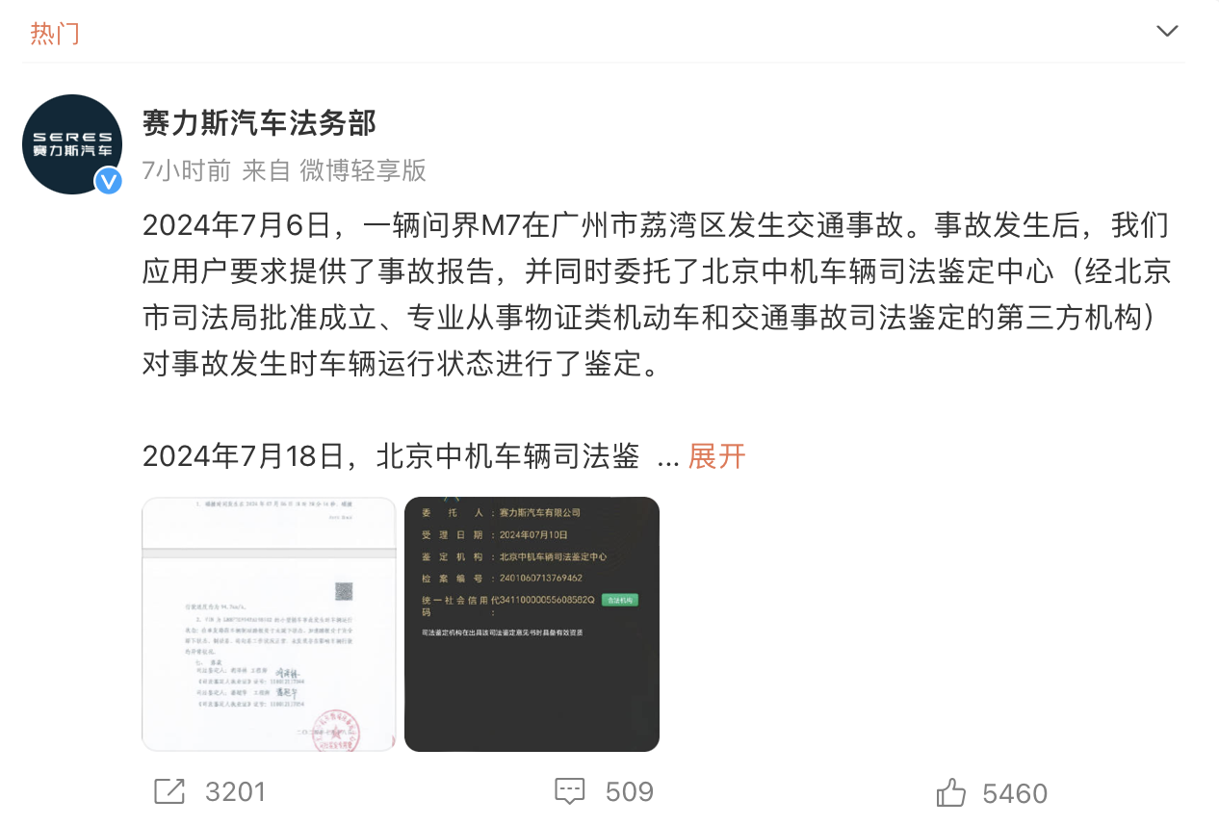Click the SERES profile avatar
Viewport: 1219px width, 826px height.
(72, 144)
